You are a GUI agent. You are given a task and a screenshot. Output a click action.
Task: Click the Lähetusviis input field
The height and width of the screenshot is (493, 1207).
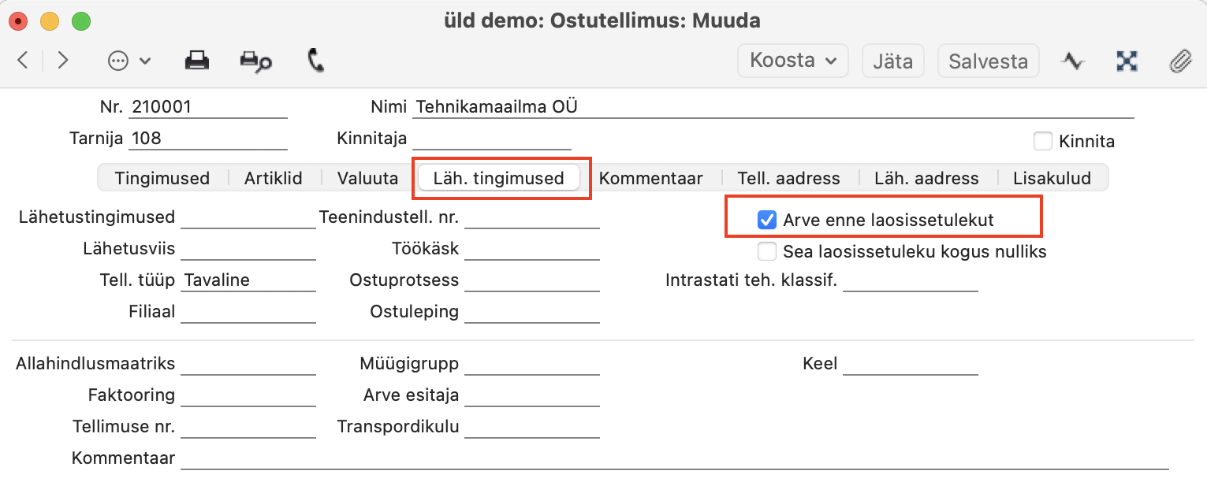pos(248,249)
